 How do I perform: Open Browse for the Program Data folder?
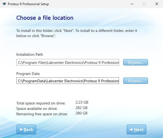(135, 81)
